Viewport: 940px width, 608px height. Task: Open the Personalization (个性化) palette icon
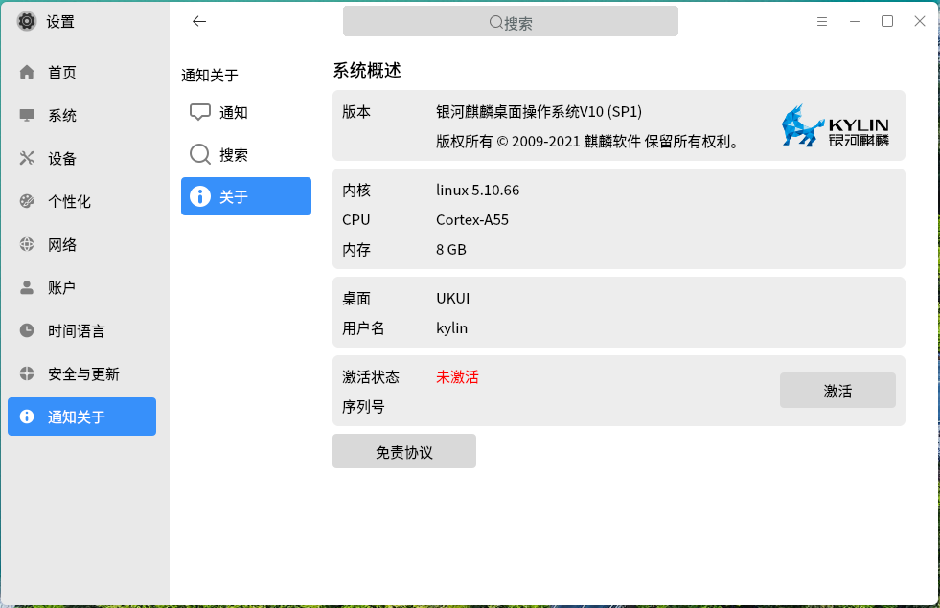pyautogui.click(x=27, y=202)
